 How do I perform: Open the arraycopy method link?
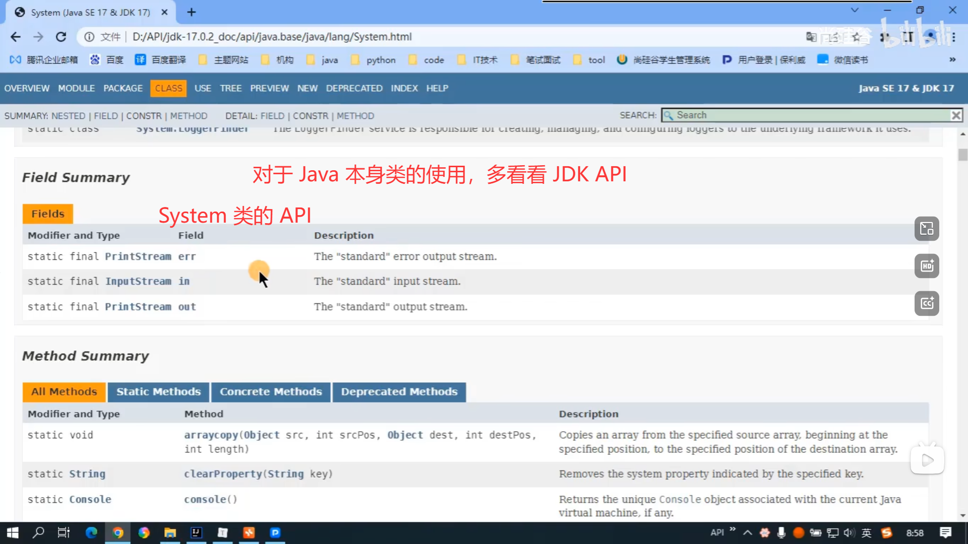pyautogui.click(x=211, y=435)
